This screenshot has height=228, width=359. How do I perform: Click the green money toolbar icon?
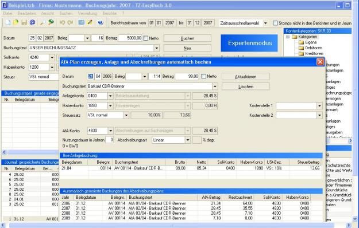(51, 22)
